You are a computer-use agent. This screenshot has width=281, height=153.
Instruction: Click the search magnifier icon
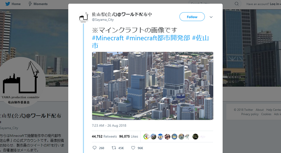point(237,4)
